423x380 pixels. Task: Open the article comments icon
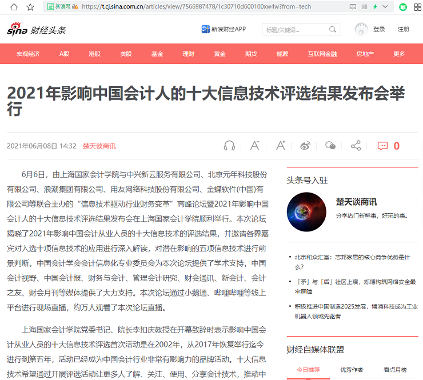point(383,146)
